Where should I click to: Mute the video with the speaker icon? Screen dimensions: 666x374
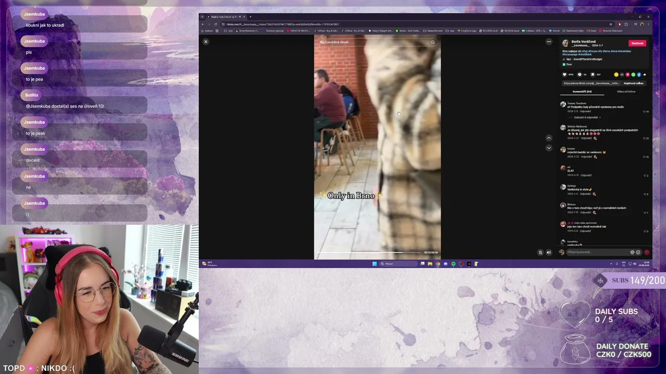pos(548,252)
